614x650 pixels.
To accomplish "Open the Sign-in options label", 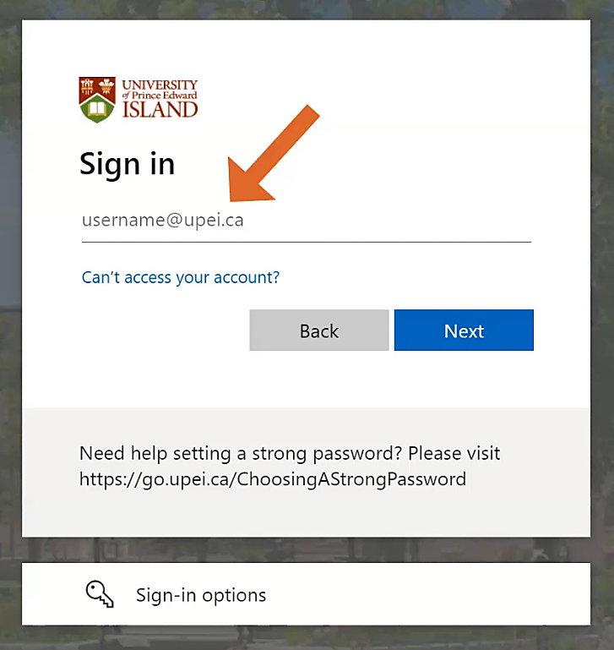I will pyautogui.click(x=201, y=595).
